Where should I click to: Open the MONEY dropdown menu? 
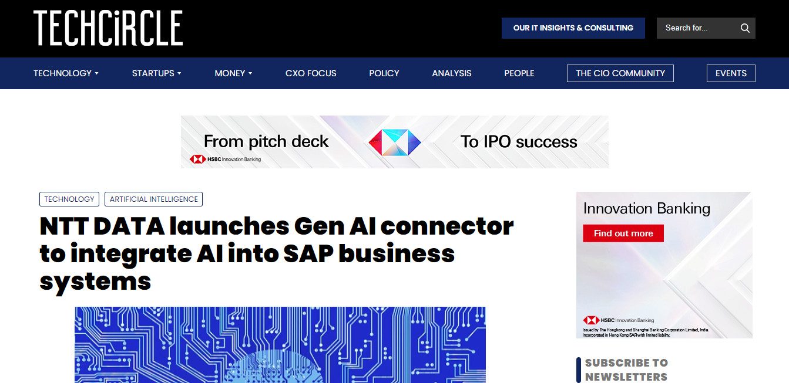coord(233,73)
